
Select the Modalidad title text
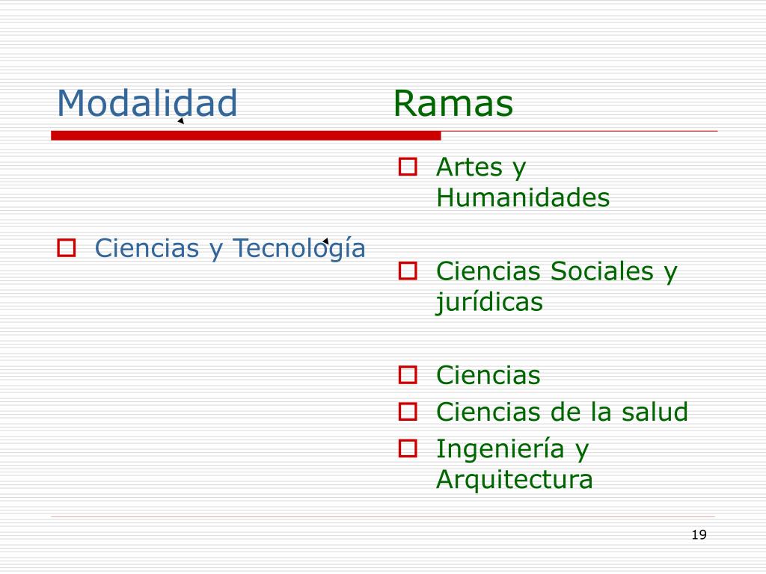pyautogui.click(x=147, y=103)
